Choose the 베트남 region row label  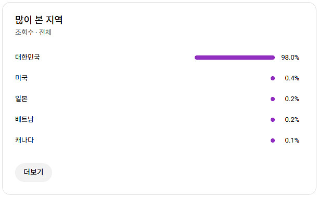pyautogui.click(x=24, y=119)
